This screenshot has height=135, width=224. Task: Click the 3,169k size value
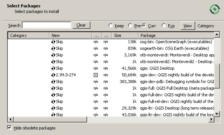(130, 55)
